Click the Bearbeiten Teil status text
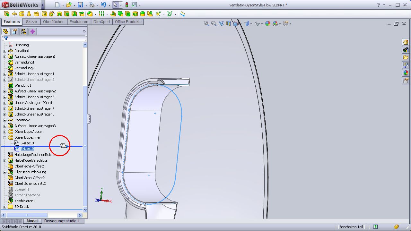Screen dimensions: 411x231 pyautogui.click(x=351, y=227)
